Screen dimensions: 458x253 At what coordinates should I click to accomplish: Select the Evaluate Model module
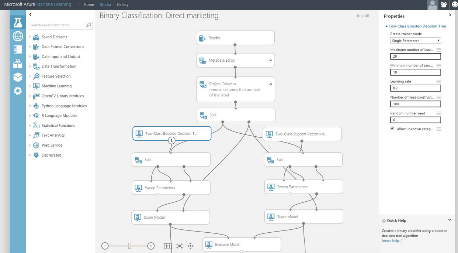(241, 245)
